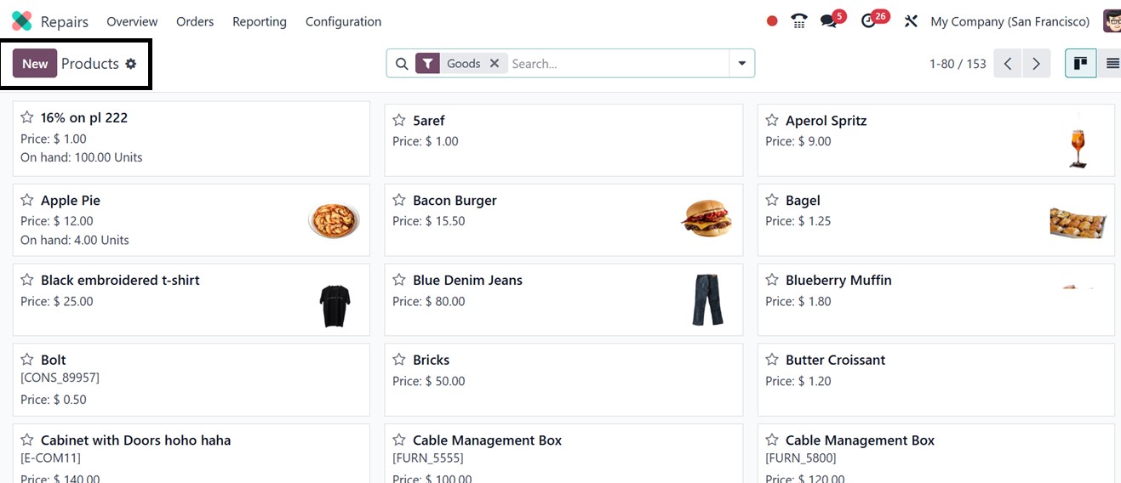1121x483 pixels.
Task: Open the VoIP phone dialer icon
Action: point(798,21)
